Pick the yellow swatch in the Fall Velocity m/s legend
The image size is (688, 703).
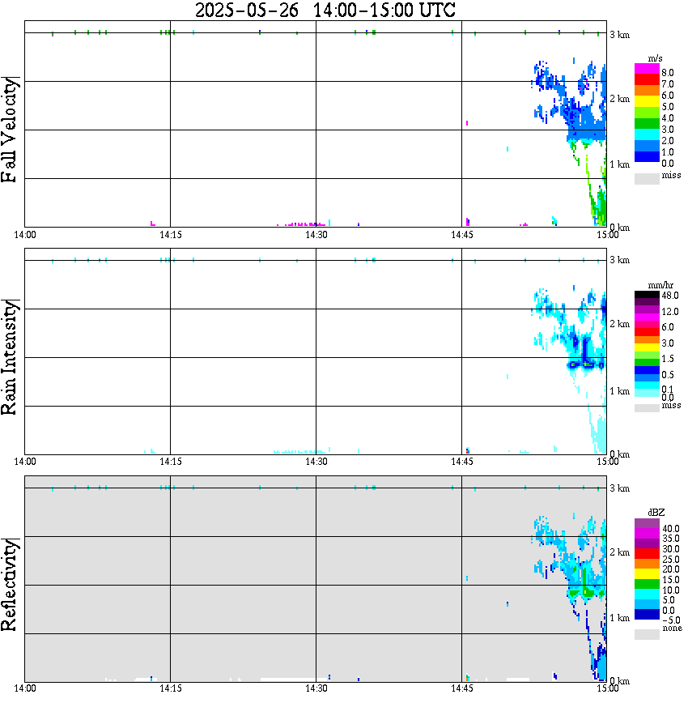coord(647,102)
